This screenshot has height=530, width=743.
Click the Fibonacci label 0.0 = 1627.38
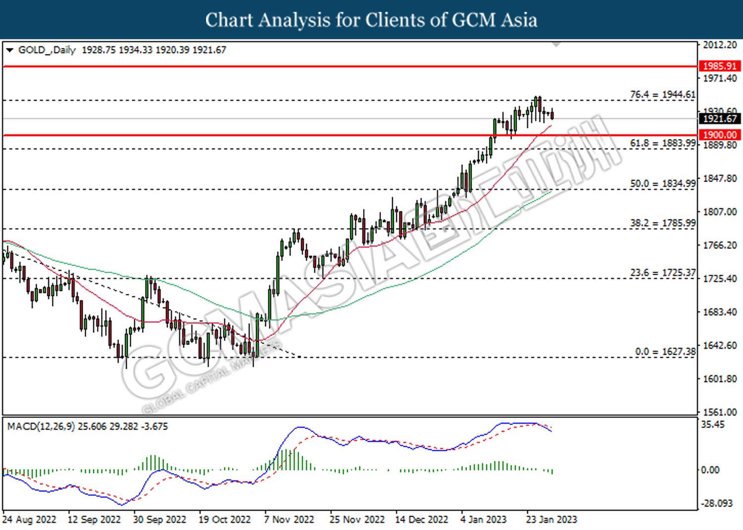pos(665,351)
